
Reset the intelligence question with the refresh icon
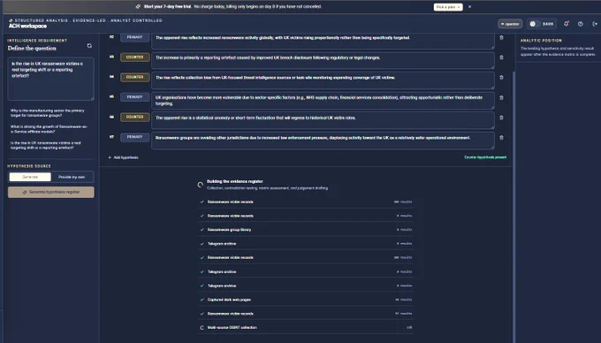(x=89, y=46)
